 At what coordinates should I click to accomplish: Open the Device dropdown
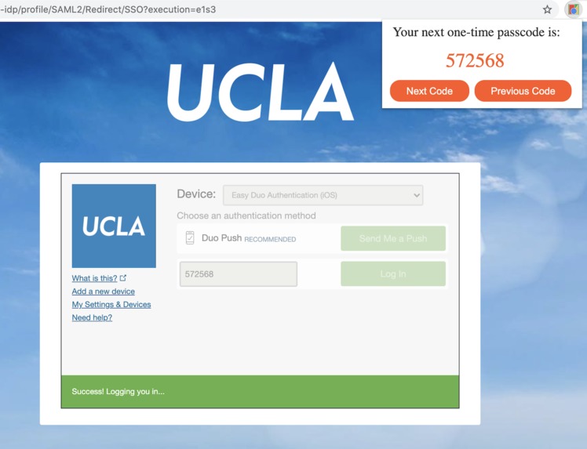click(323, 195)
